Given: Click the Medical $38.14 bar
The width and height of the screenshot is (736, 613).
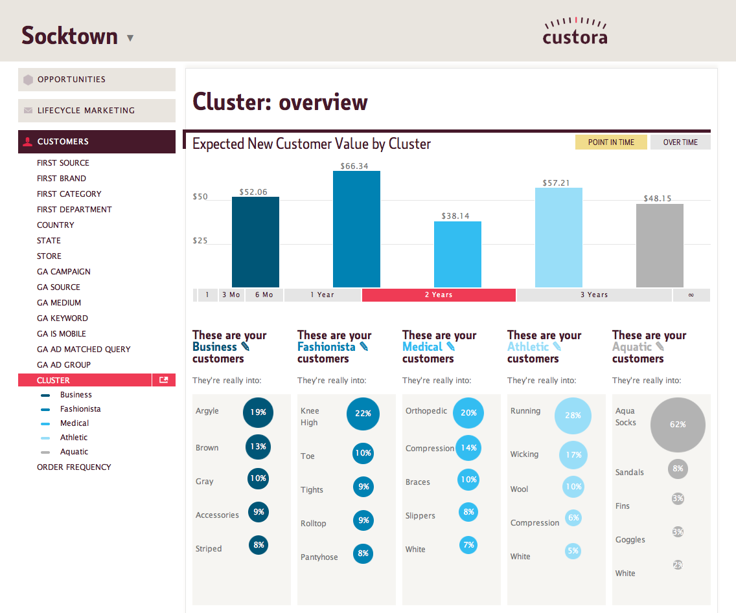Looking at the screenshot, I should point(457,254).
